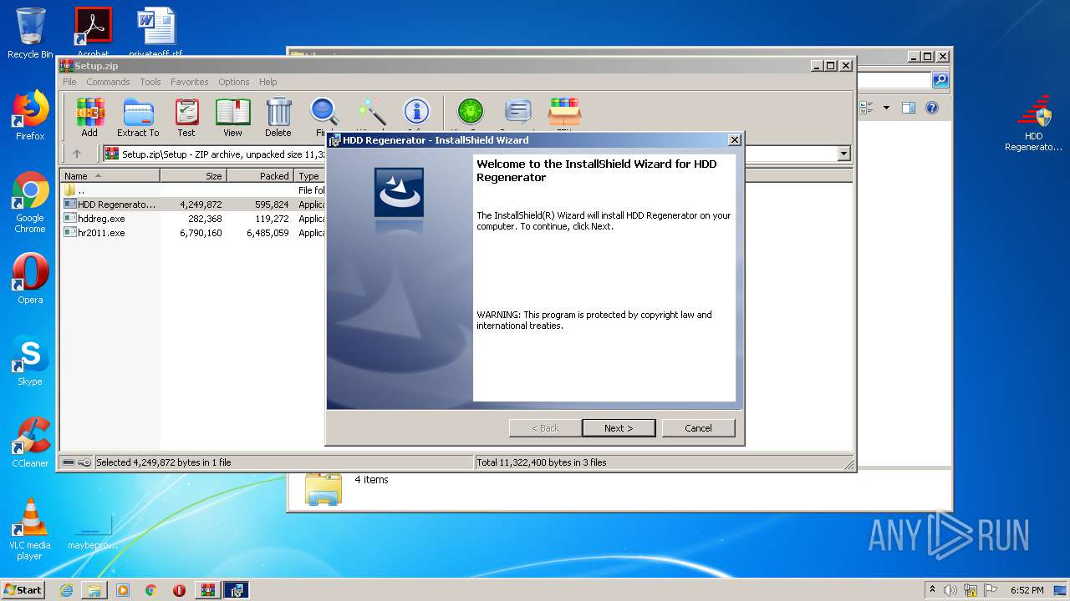
Task: Open the HDD Regenerator desktop shortcut
Action: coord(1033,124)
